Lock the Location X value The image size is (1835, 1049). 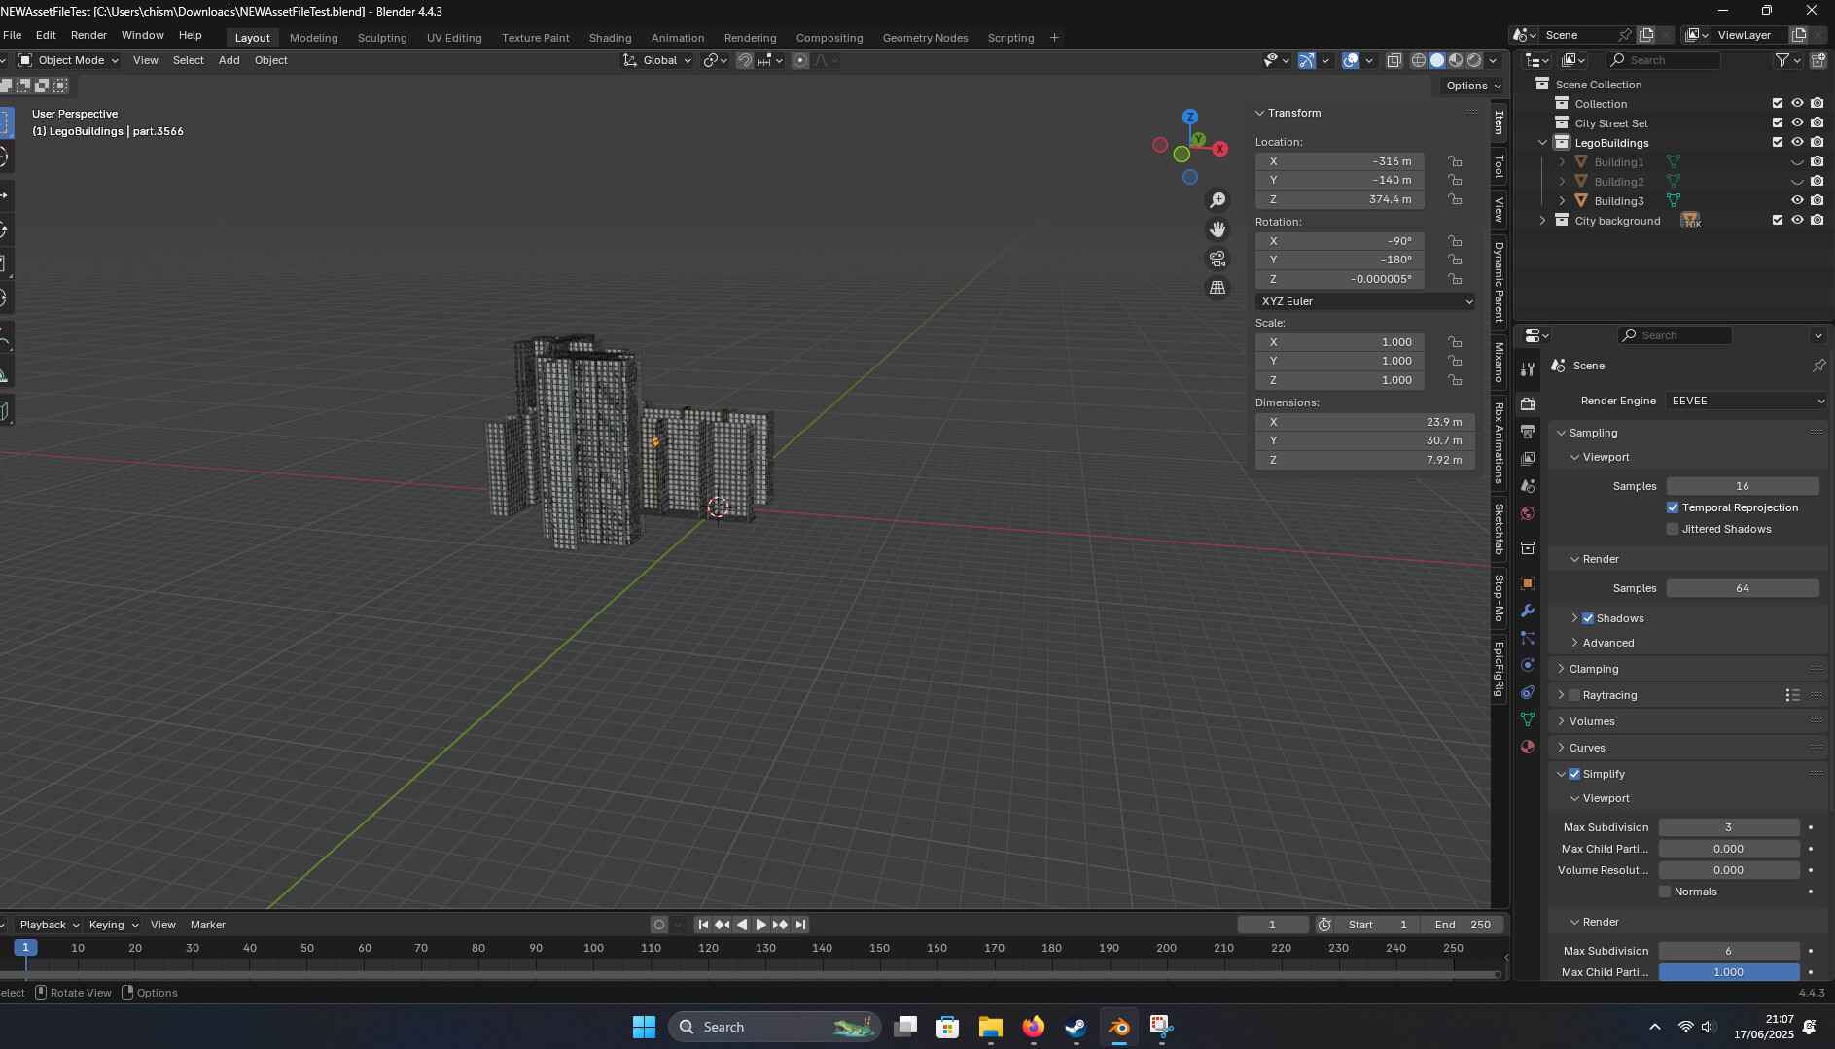[1455, 161]
